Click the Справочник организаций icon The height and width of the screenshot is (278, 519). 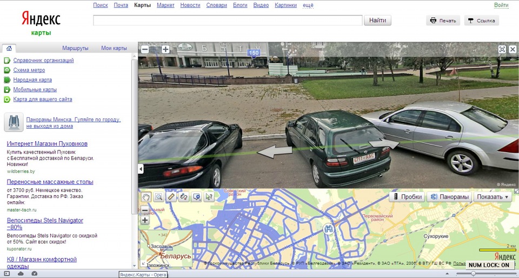[x=7, y=61]
